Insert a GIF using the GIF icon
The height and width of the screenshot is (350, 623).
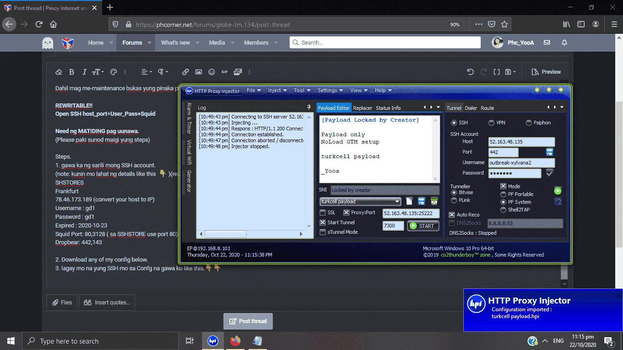tap(224, 72)
